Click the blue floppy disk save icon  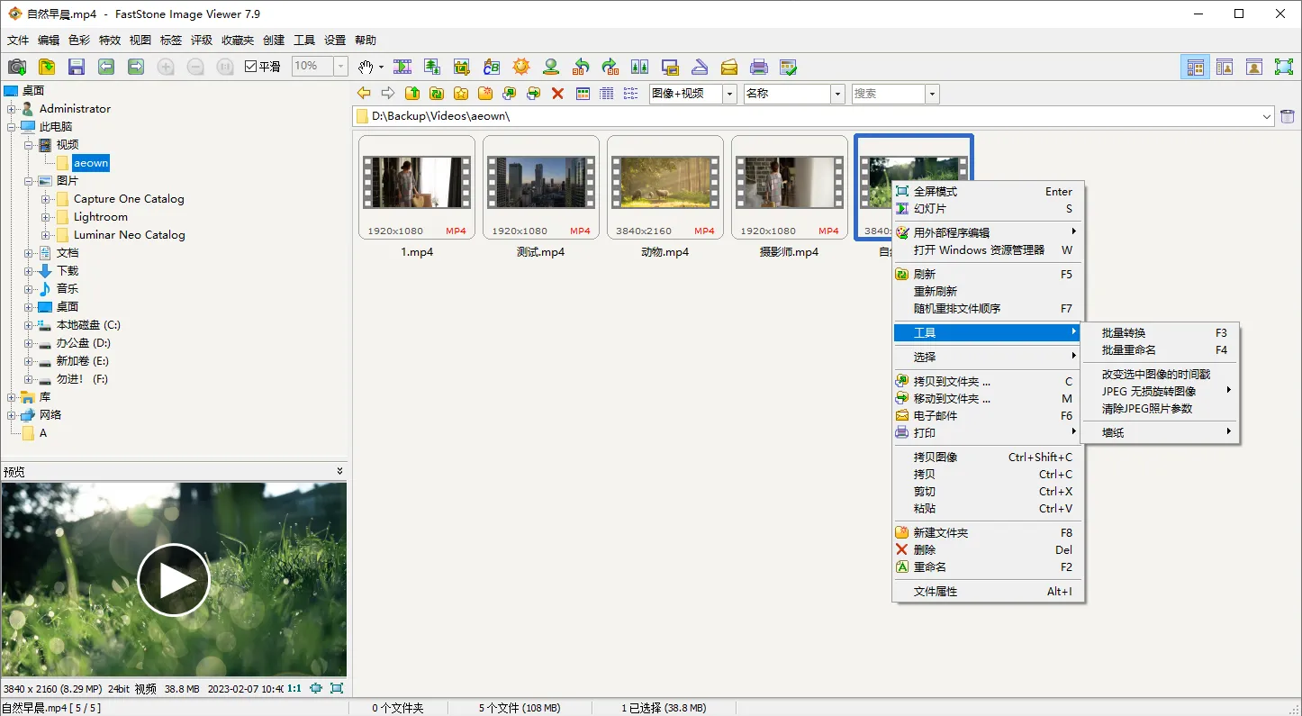[x=77, y=67]
